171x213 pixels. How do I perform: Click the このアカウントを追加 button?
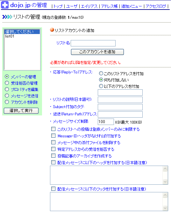click(x=97, y=52)
